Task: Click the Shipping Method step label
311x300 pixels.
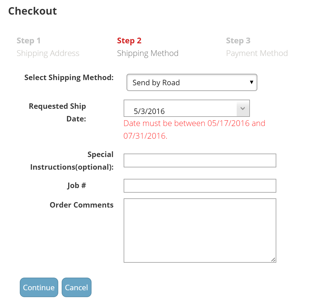Action: click(148, 53)
